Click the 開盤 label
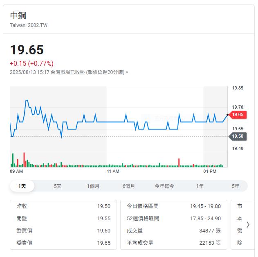This screenshot has width=258, height=257. [x=22, y=218]
